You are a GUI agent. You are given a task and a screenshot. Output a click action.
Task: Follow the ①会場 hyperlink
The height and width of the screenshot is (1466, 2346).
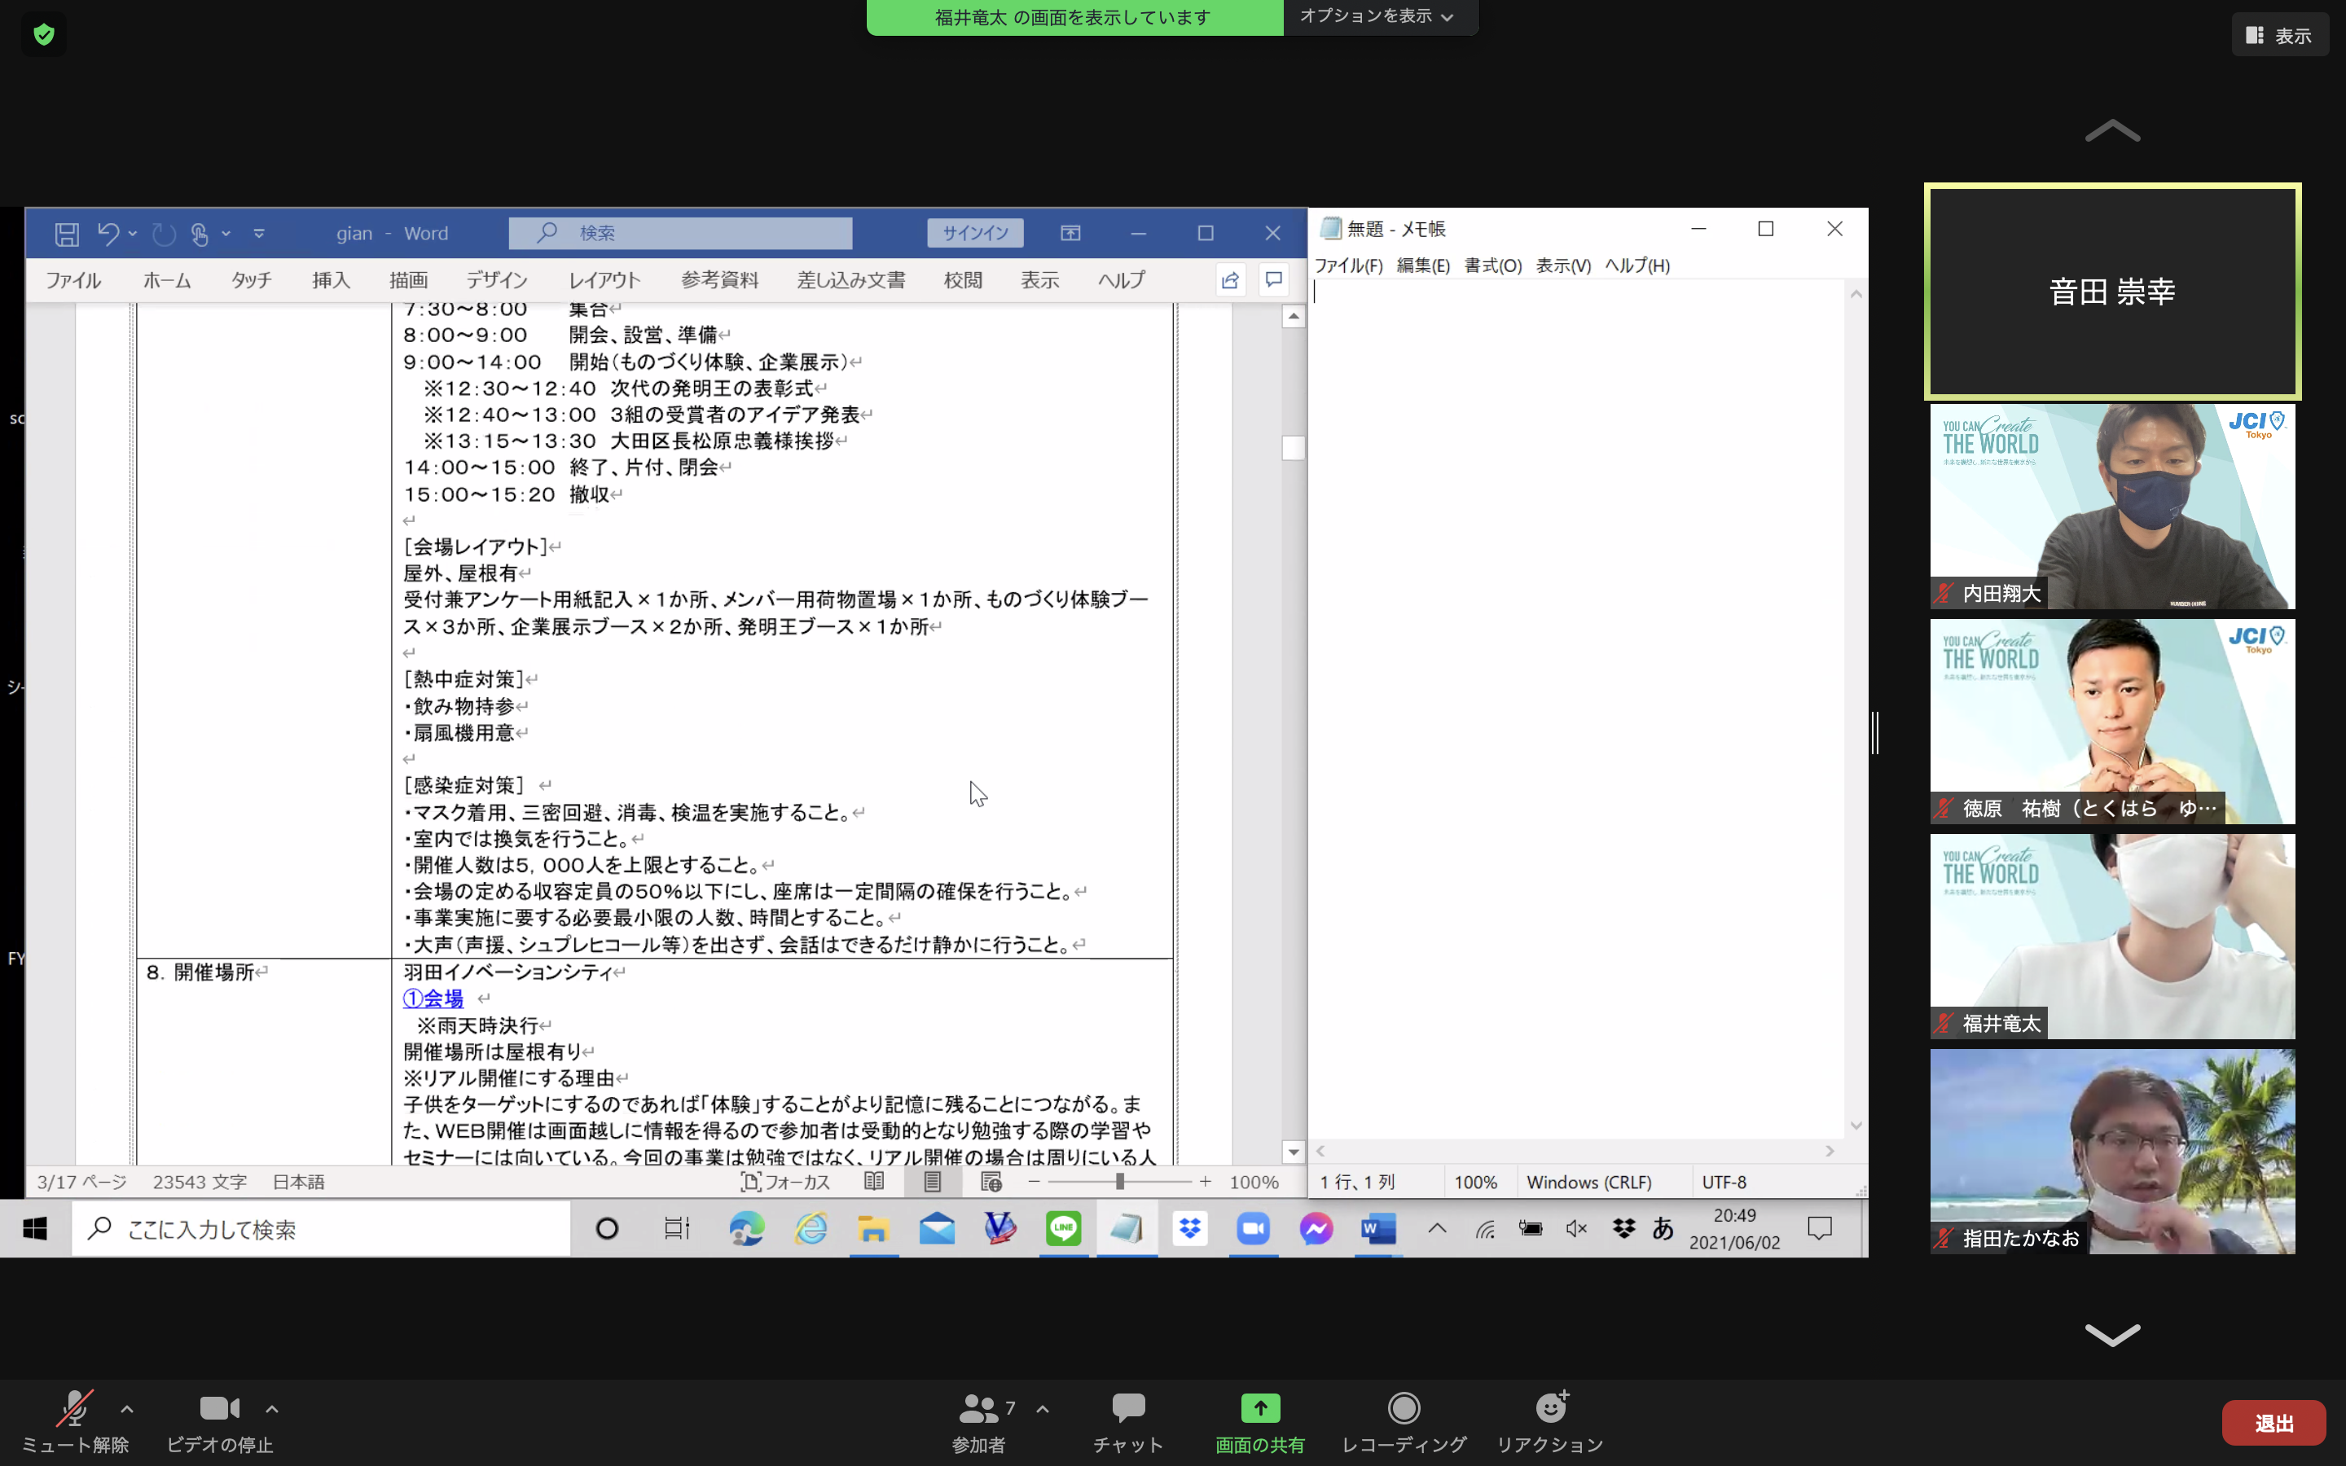tap(433, 999)
